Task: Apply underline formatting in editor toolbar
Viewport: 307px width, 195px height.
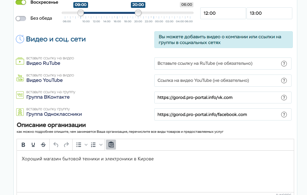Action: tap(33, 145)
